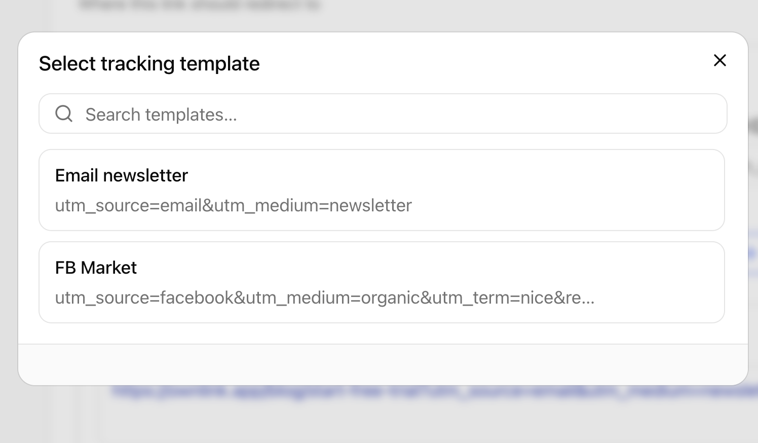The width and height of the screenshot is (758, 443).
Task: Click the blurred text above the dialog
Action: point(200,5)
